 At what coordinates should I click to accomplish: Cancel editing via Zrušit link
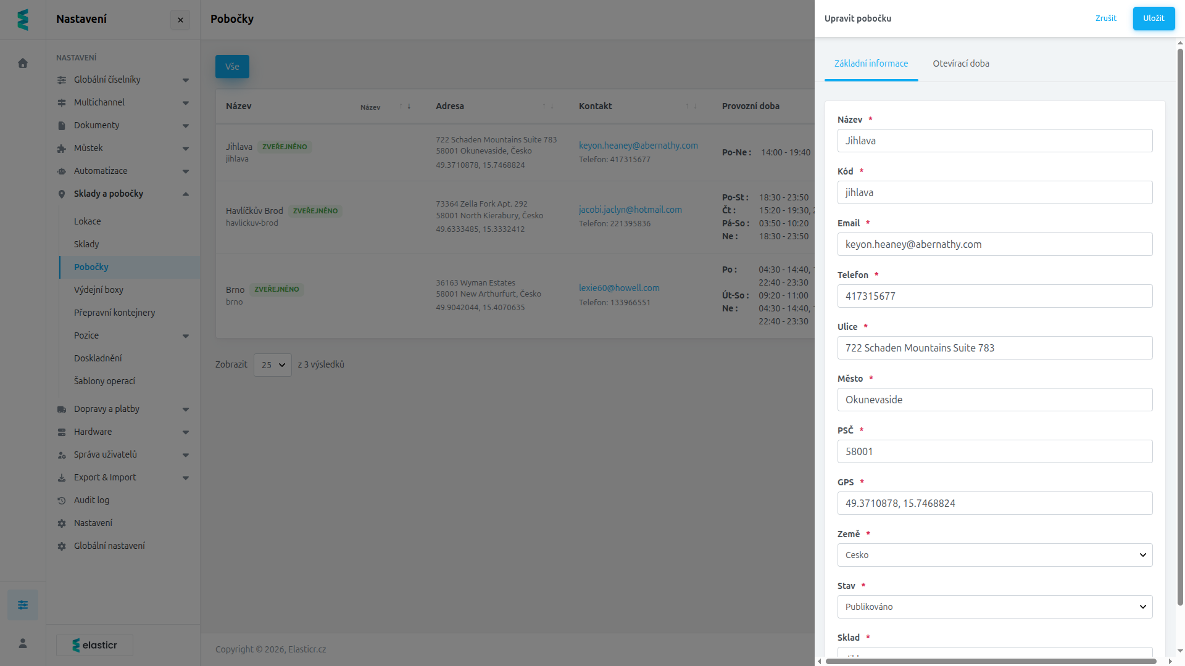1105,18
